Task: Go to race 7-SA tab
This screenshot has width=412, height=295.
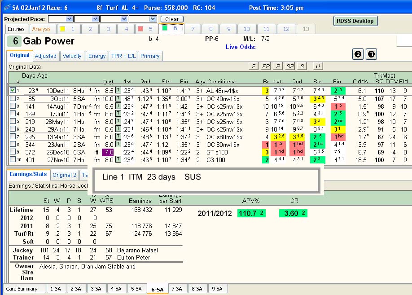Action: pyautogui.click(x=177, y=289)
